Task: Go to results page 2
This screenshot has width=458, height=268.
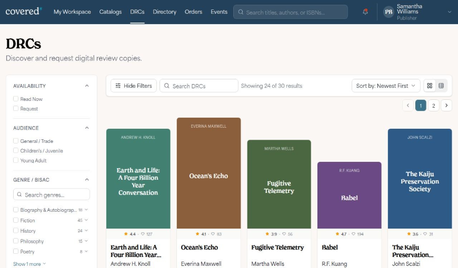Action: pos(433,106)
